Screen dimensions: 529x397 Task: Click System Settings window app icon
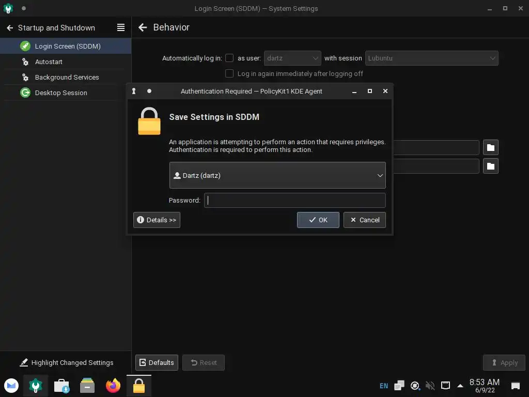tap(8, 8)
